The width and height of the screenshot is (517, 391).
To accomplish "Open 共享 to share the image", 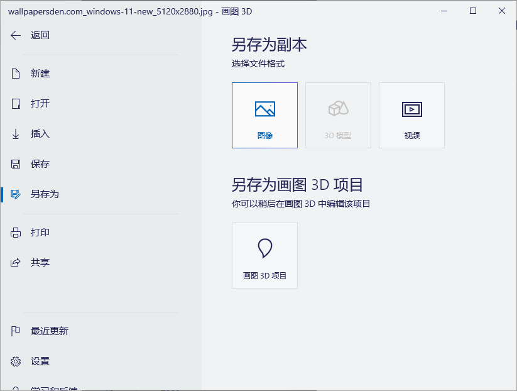I will click(x=40, y=263).
